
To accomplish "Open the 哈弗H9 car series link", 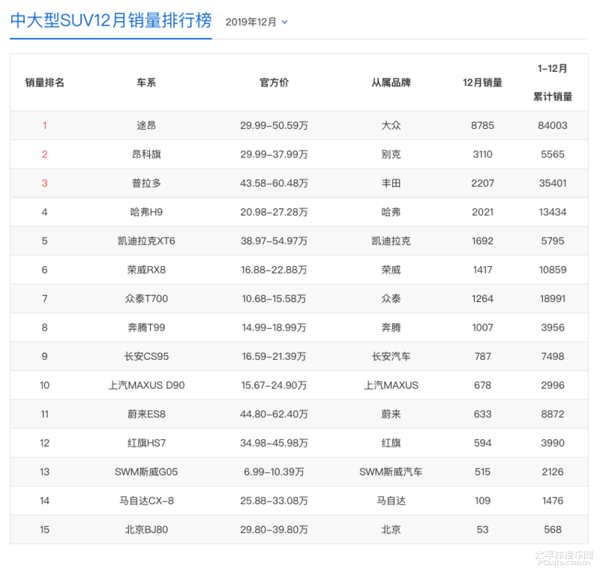I will tap(146, 212).
